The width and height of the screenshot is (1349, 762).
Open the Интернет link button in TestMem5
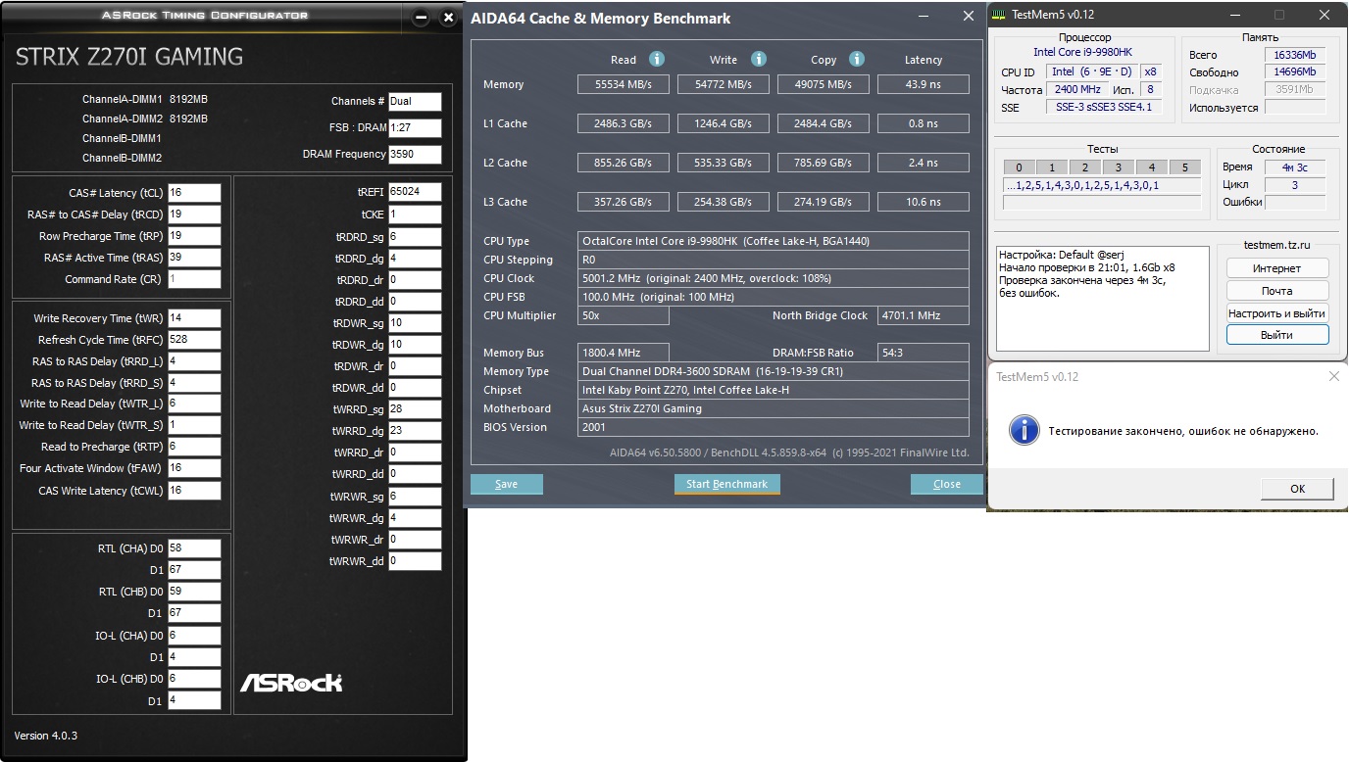coord(1277,268)
